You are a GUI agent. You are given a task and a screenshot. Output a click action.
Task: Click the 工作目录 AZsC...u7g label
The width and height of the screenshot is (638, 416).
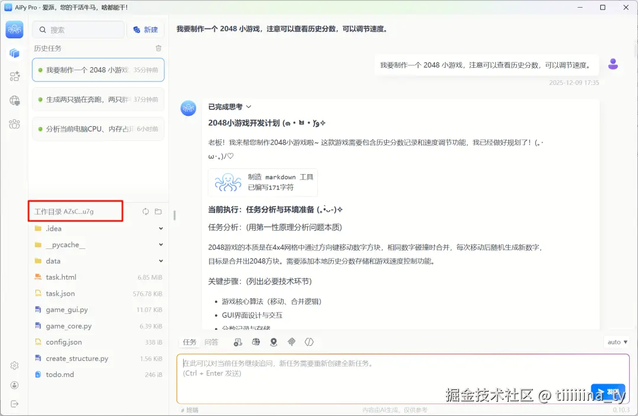(64, 211)
